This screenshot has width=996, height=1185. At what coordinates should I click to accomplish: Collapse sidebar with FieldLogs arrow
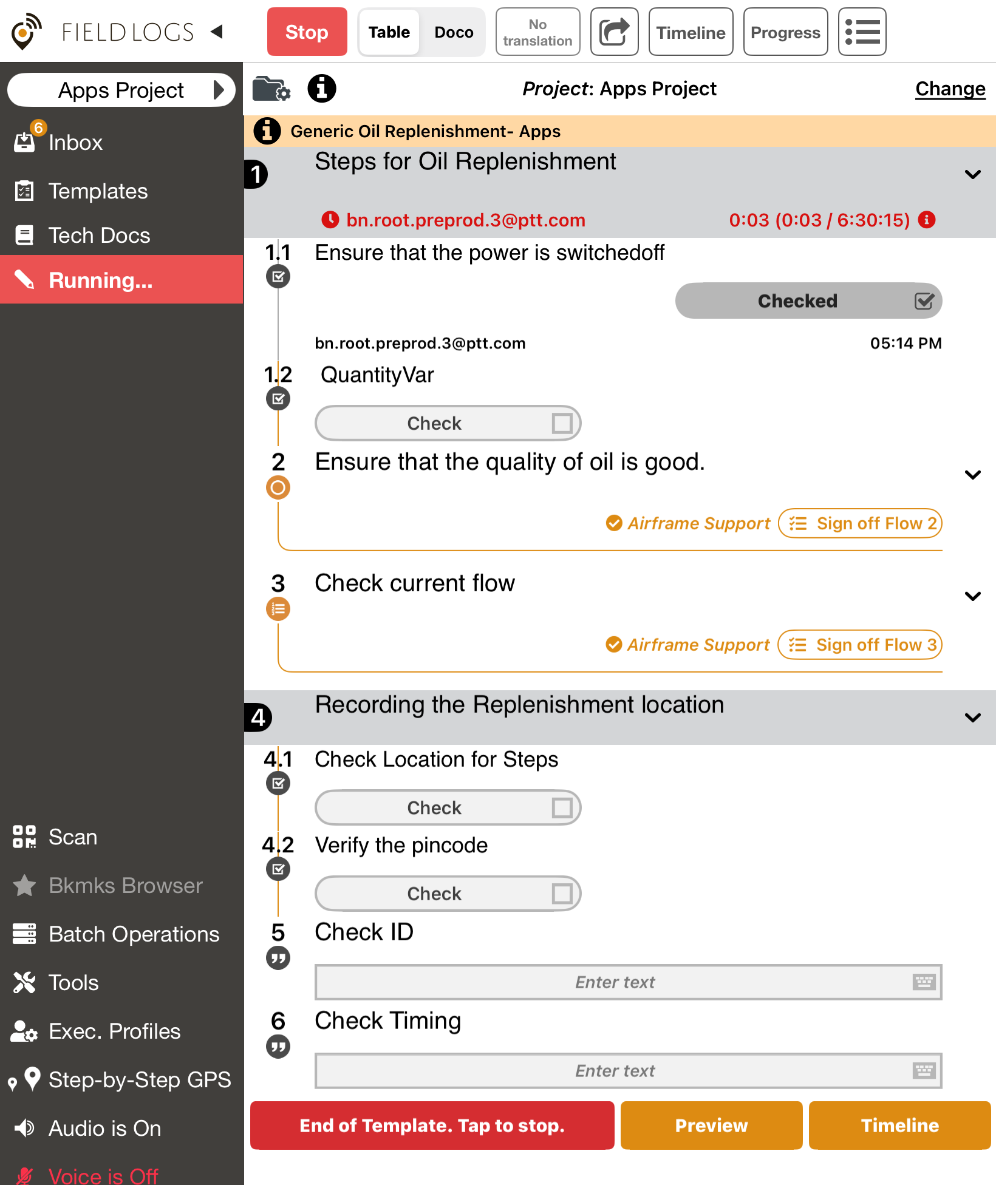coord(217,32)
